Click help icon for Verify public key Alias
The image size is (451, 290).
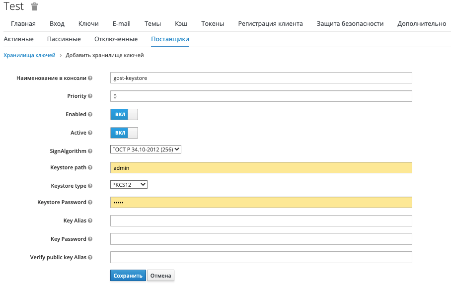[90, 257]
